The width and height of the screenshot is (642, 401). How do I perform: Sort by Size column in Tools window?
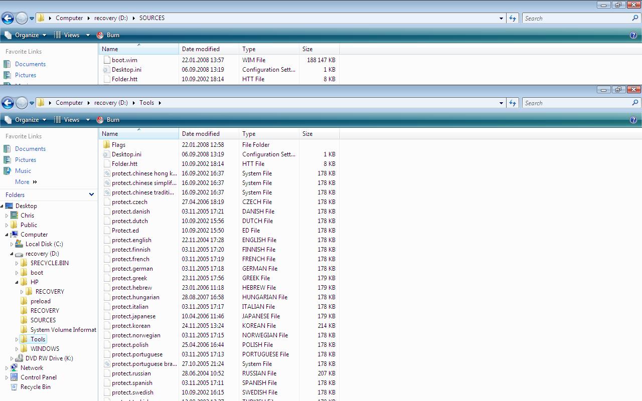pyautogui.click(x=319, y=134)
